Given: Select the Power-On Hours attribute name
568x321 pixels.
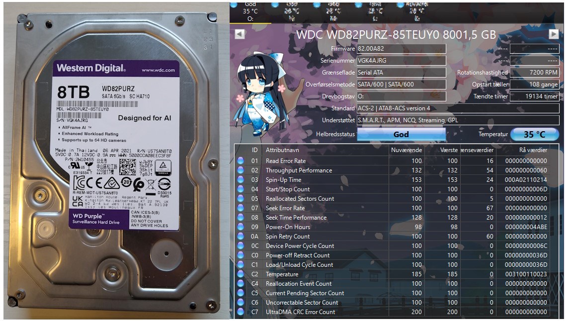Looking at the screenshot, I should 288,227.
